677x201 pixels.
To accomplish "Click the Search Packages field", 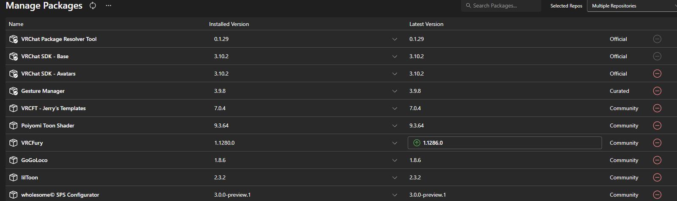I will pyautogui.click(x=501, y=6).
